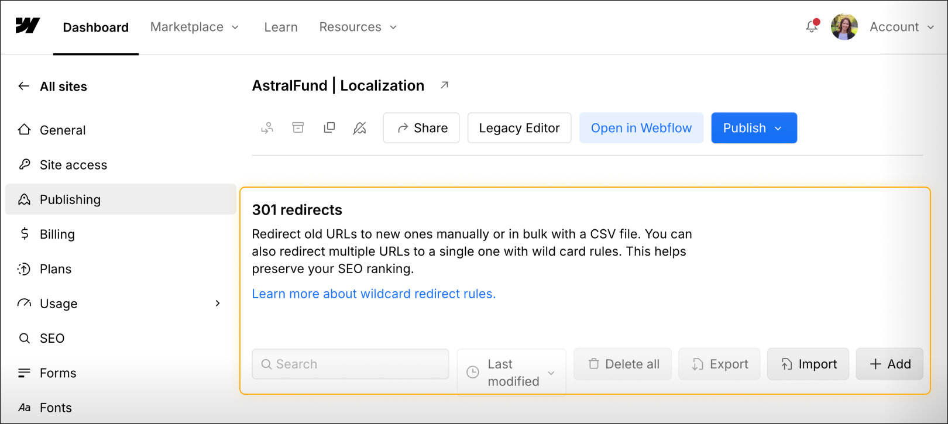
Task: Open the Dashboard tab
Action: pyautogui.click(x=96, y=27)
